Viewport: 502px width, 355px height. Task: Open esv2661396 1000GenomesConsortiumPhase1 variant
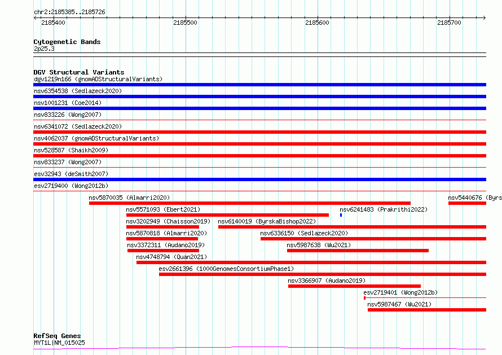(x=226, y=269)
